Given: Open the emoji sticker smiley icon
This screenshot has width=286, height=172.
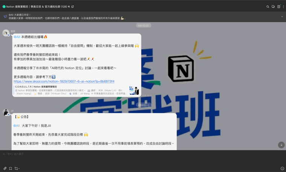Looking at the screenshot, I should coord(282,168).
